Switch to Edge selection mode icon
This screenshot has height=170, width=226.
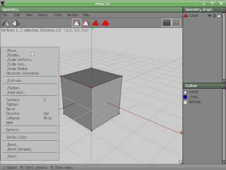pyautogui.click(x=86, y=23)
